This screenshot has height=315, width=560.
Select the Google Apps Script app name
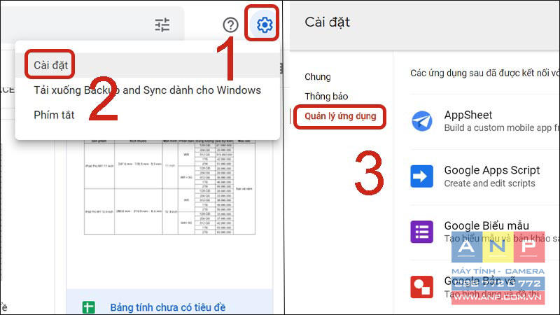(x=492, y=170)
